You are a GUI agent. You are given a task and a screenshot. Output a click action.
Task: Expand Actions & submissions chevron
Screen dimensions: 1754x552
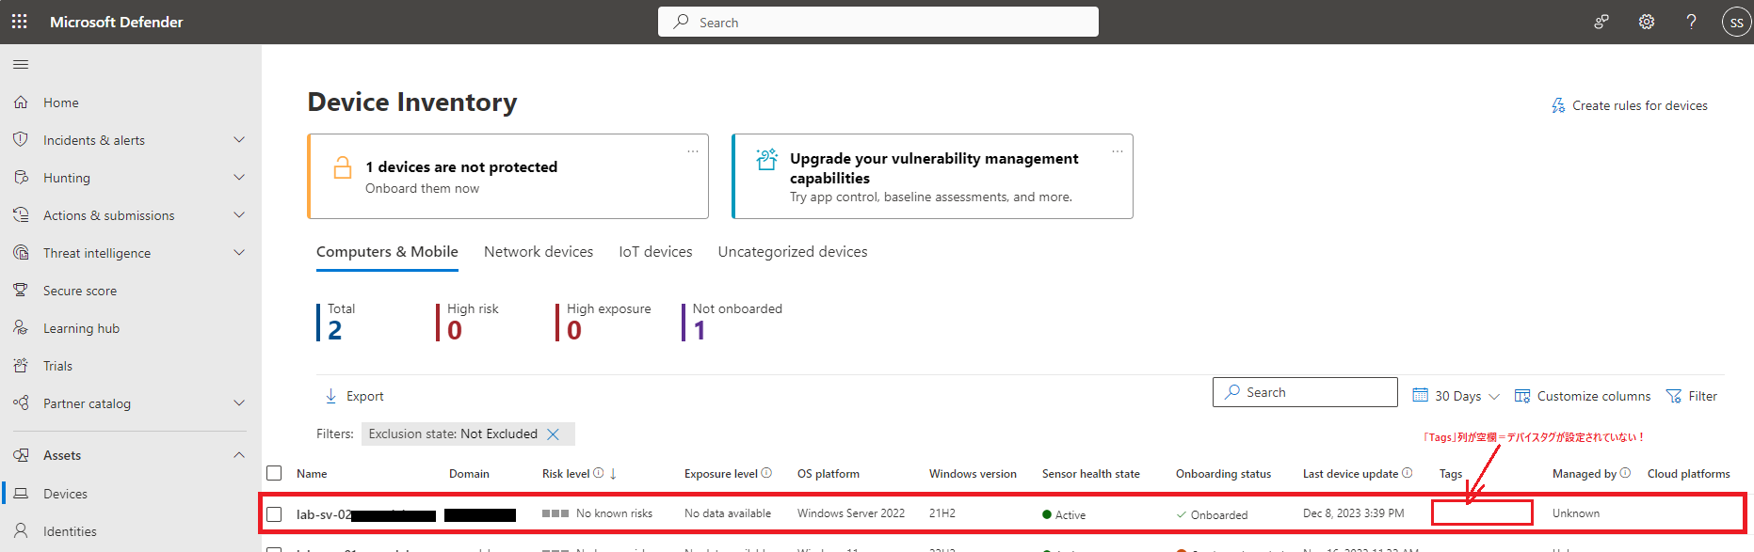coord(239,214)
